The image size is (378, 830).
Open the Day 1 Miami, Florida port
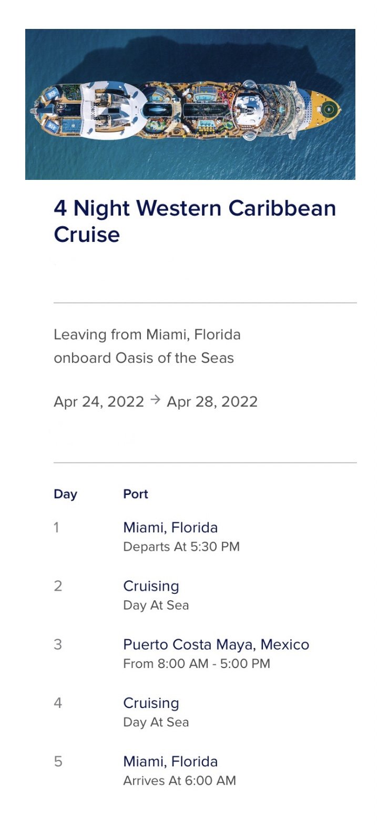pyautogui.click(x=170, y=528)
